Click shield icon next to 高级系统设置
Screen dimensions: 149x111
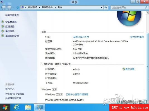coord(3,36)
